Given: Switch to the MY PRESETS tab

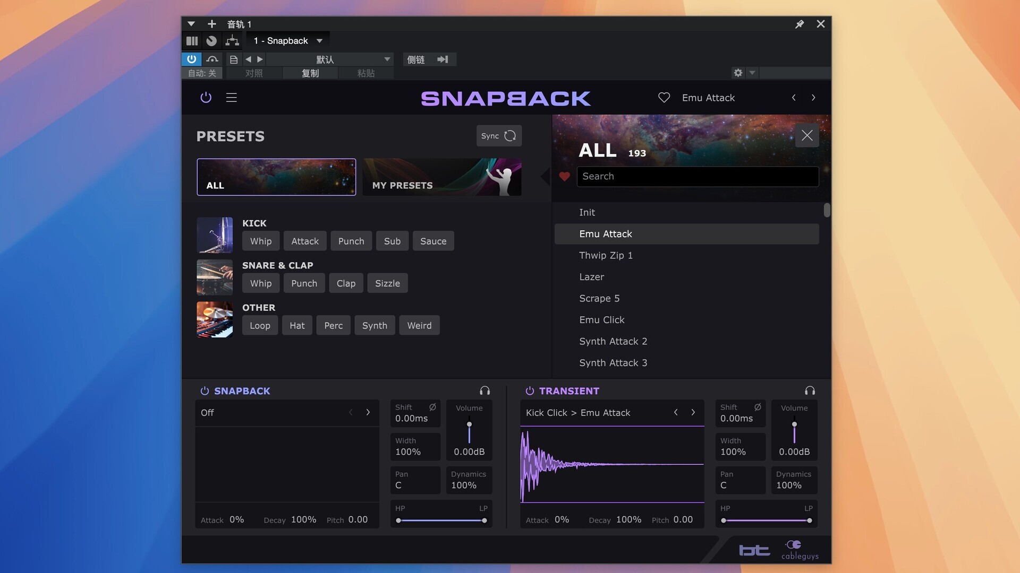Looking at the screenshot, I should pyautogui.click(x=442, y=177).
